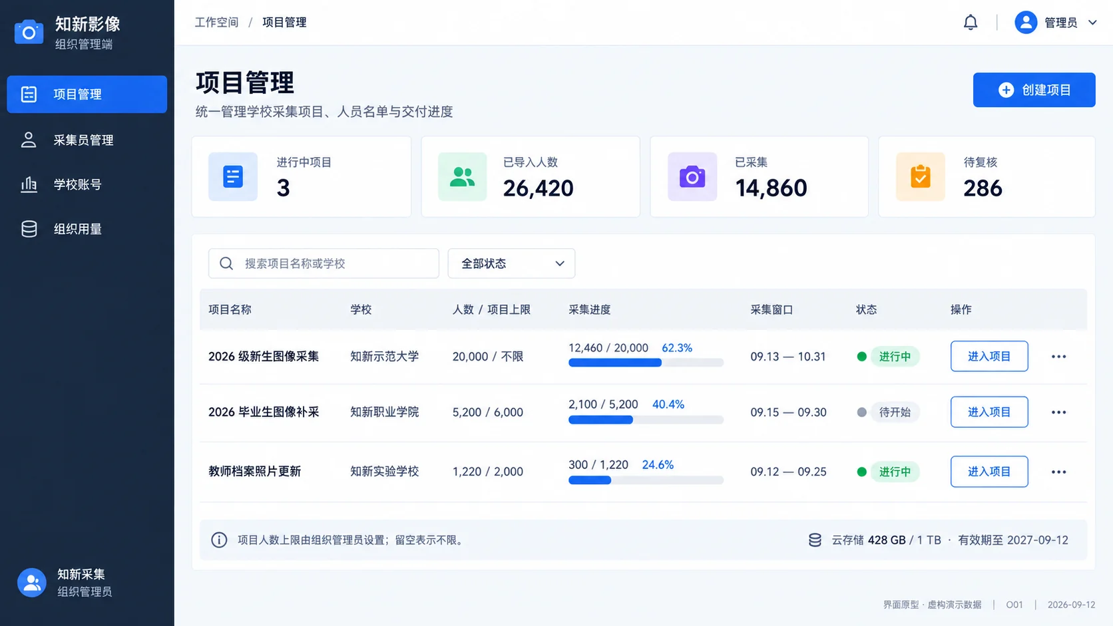Click the 5,200 / 6,000 headcount cell
The image size is (1113, 626).
pyautogui.click(x=488, y=412)
